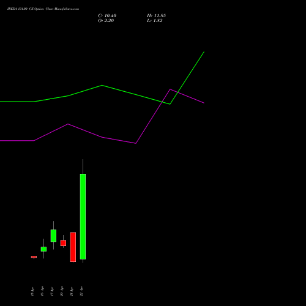Click the chart title text mentioning CE Options
Screen dimensions: 306x306
43,9
